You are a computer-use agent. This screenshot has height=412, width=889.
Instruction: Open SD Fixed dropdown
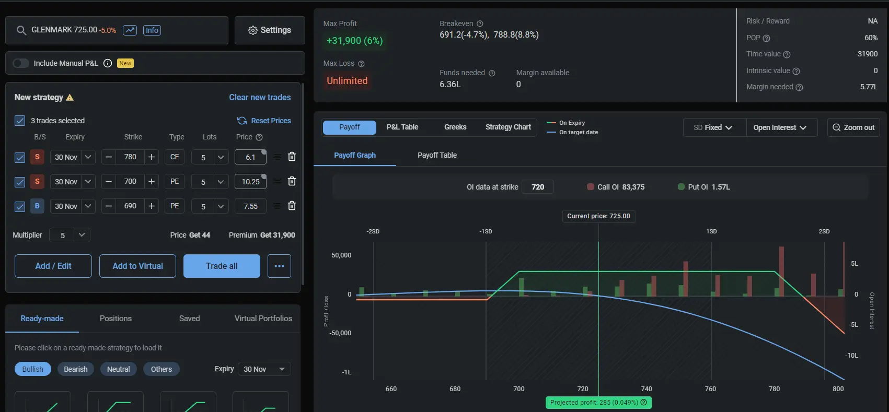point(714,127)
